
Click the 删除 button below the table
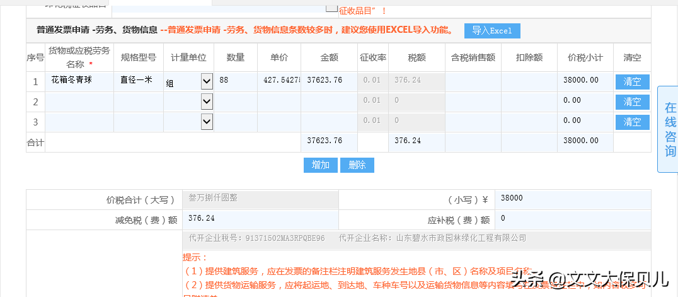click(357, 165)
